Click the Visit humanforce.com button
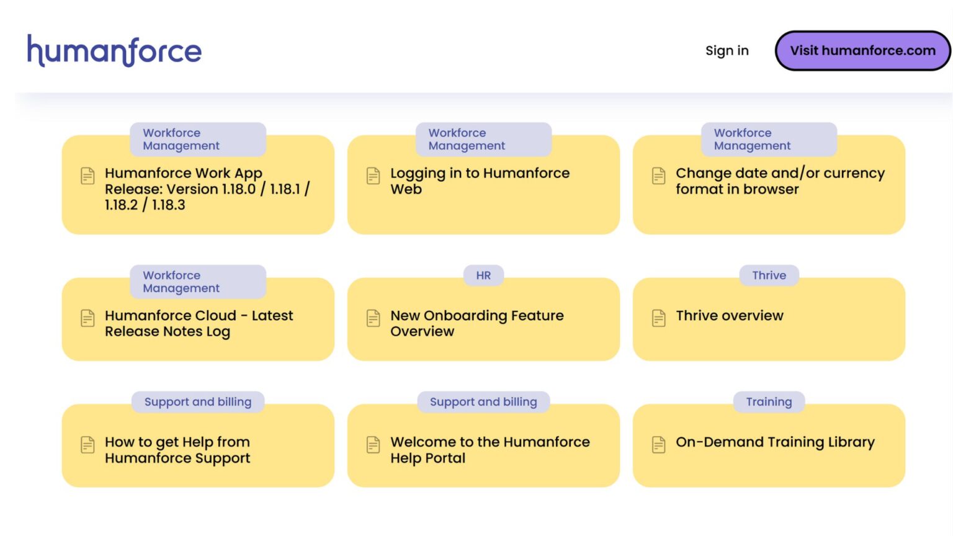 862,50
